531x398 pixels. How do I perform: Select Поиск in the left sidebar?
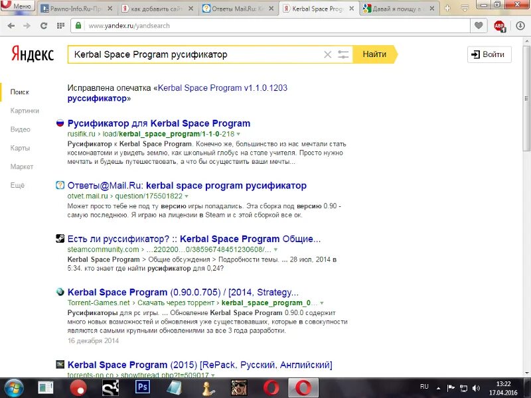click(20, 92)
